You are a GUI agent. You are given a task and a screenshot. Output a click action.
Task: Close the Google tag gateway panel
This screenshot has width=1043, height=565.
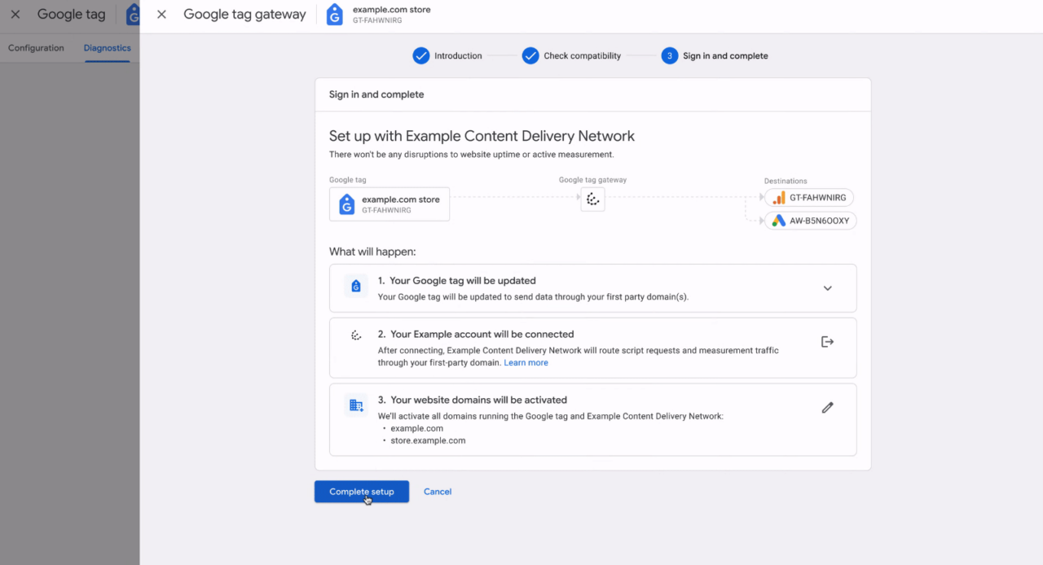point(161,15)
